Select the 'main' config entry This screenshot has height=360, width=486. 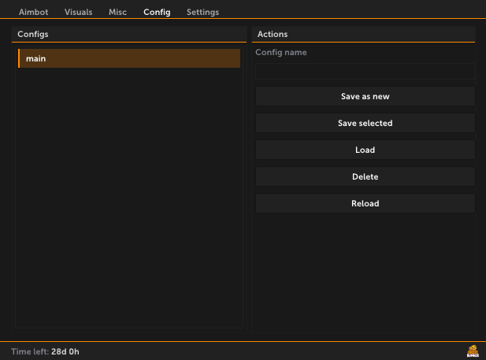[129, 58]
